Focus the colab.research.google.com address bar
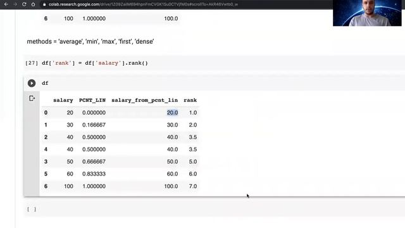Screen dimensions: 405x228 144,4
